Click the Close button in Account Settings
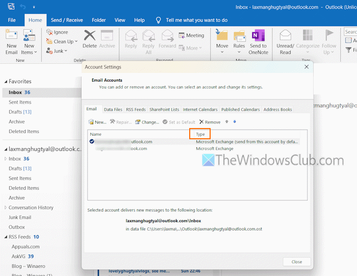This screenshot has height=276, width=357. pyautogui.click(x=297, y=262)
